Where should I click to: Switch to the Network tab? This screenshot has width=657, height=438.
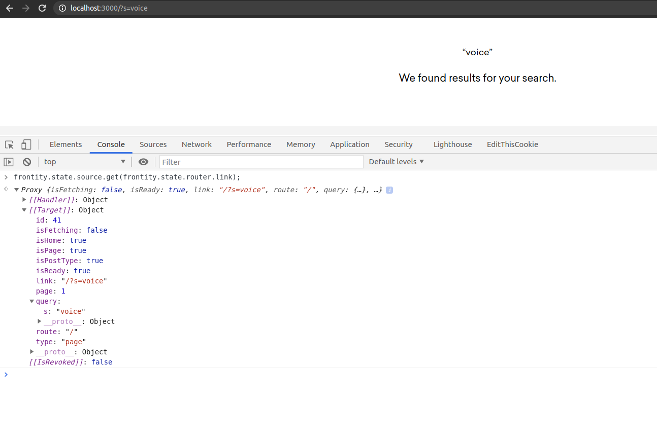click(196, 144)
